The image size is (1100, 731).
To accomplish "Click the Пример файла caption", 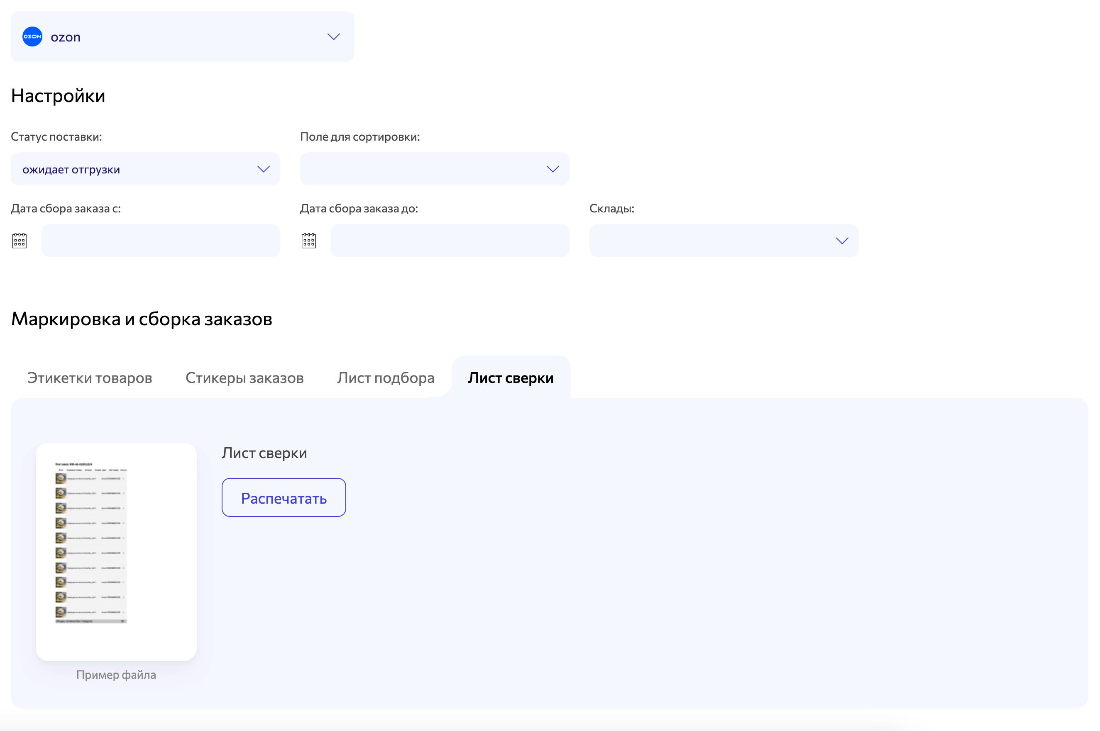I will coord(116,674).
